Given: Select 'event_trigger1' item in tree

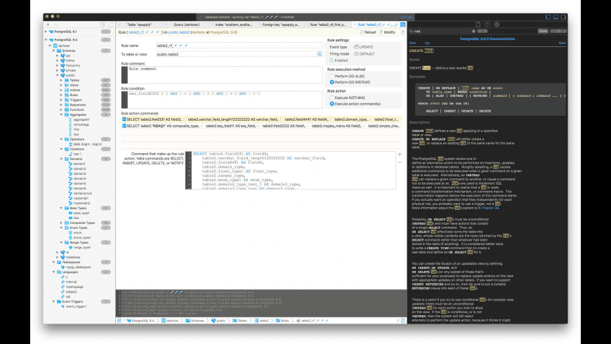Looking at the screenshot, I should point(76,307).
